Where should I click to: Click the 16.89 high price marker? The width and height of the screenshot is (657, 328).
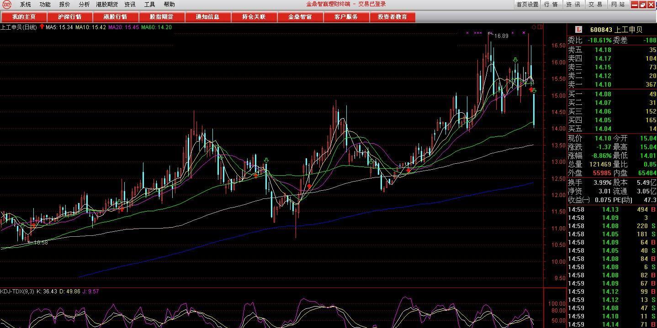501,36
